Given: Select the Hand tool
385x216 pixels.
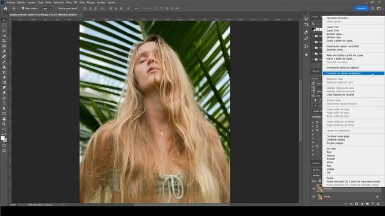Looking at the screenshot, I should (4, 119).
